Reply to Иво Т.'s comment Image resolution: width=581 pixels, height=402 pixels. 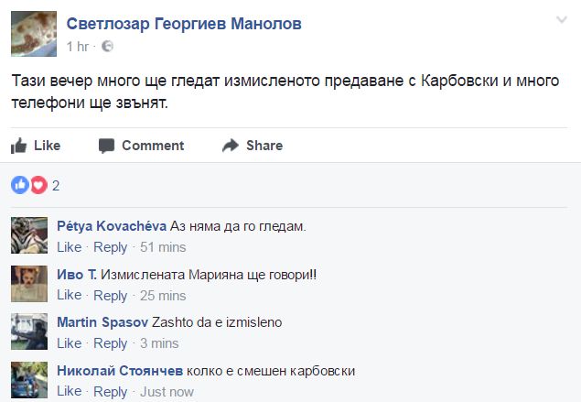[111, 296]
